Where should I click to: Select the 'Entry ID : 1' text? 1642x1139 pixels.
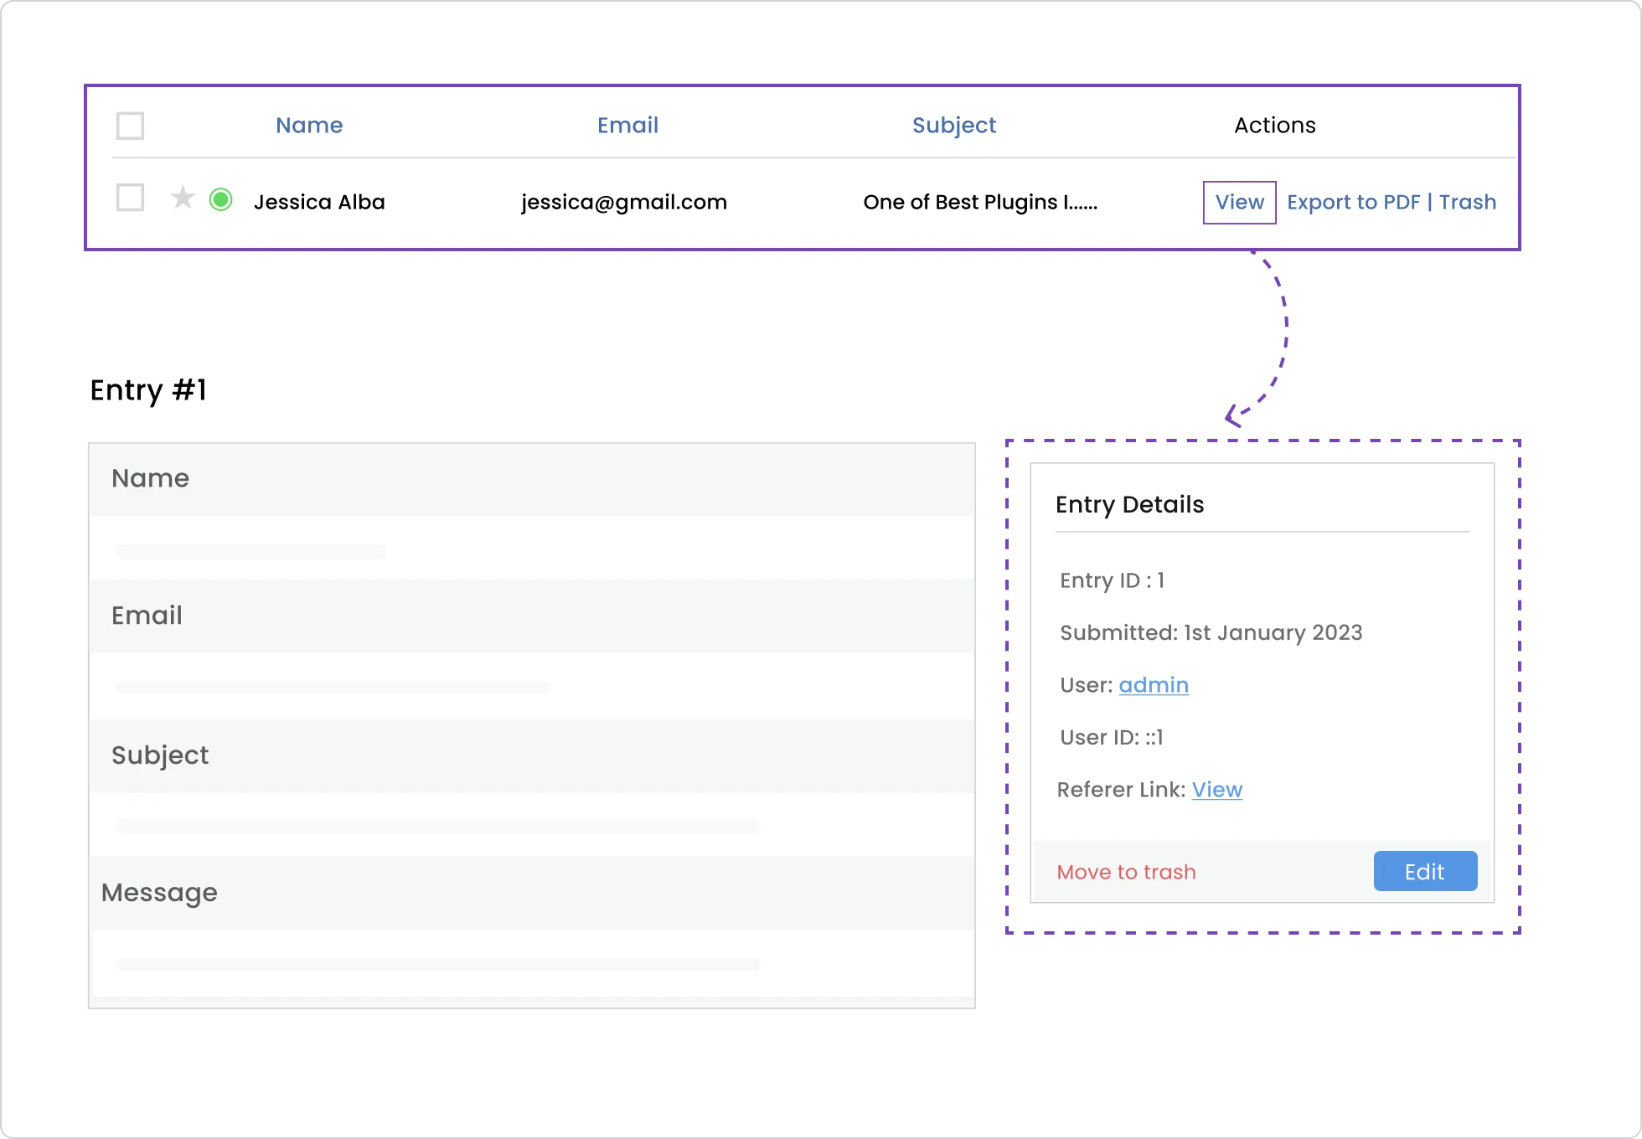(x=1112, y=580)
